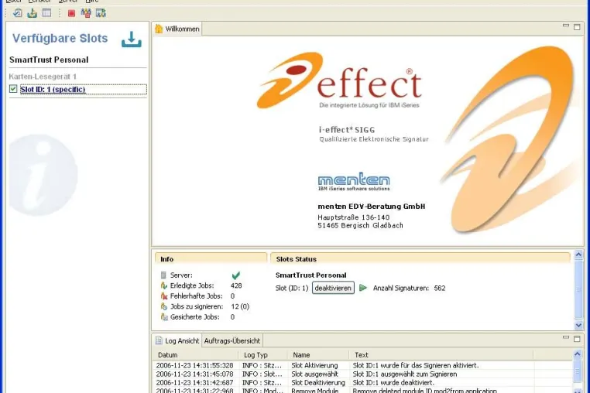Click the blue download icon beside Verfügbare Slots
Viewport: 590px width, 393px height.
tap(132, 39)
